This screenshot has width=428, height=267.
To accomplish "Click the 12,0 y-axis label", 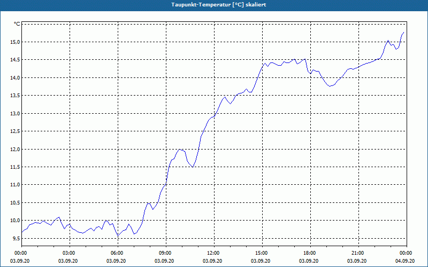I will tap(16, 150).
